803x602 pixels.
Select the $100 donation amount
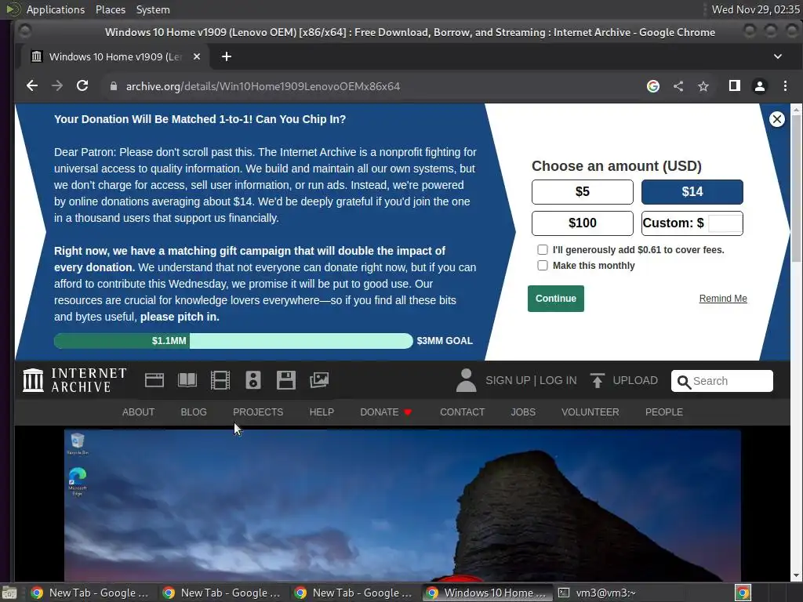583,223
